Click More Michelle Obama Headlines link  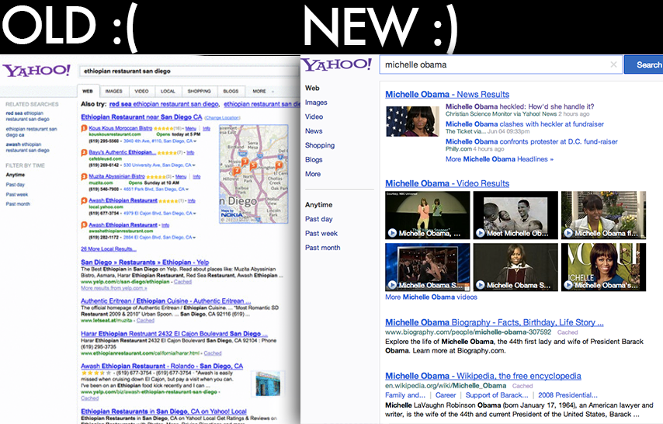pos(499,159)
